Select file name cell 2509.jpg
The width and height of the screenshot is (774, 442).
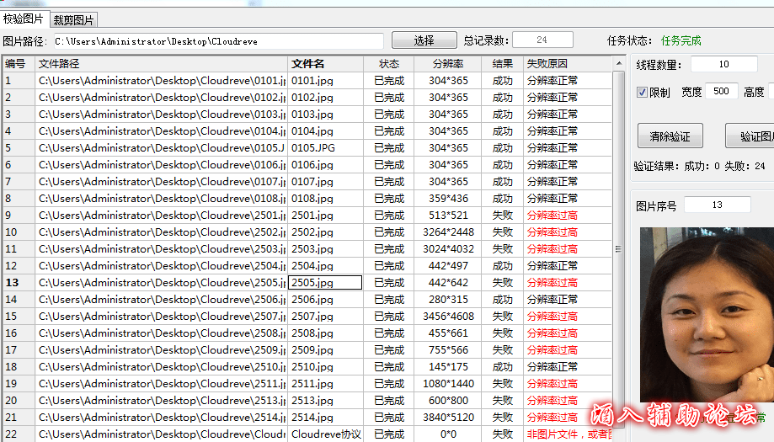coord(325,349)
